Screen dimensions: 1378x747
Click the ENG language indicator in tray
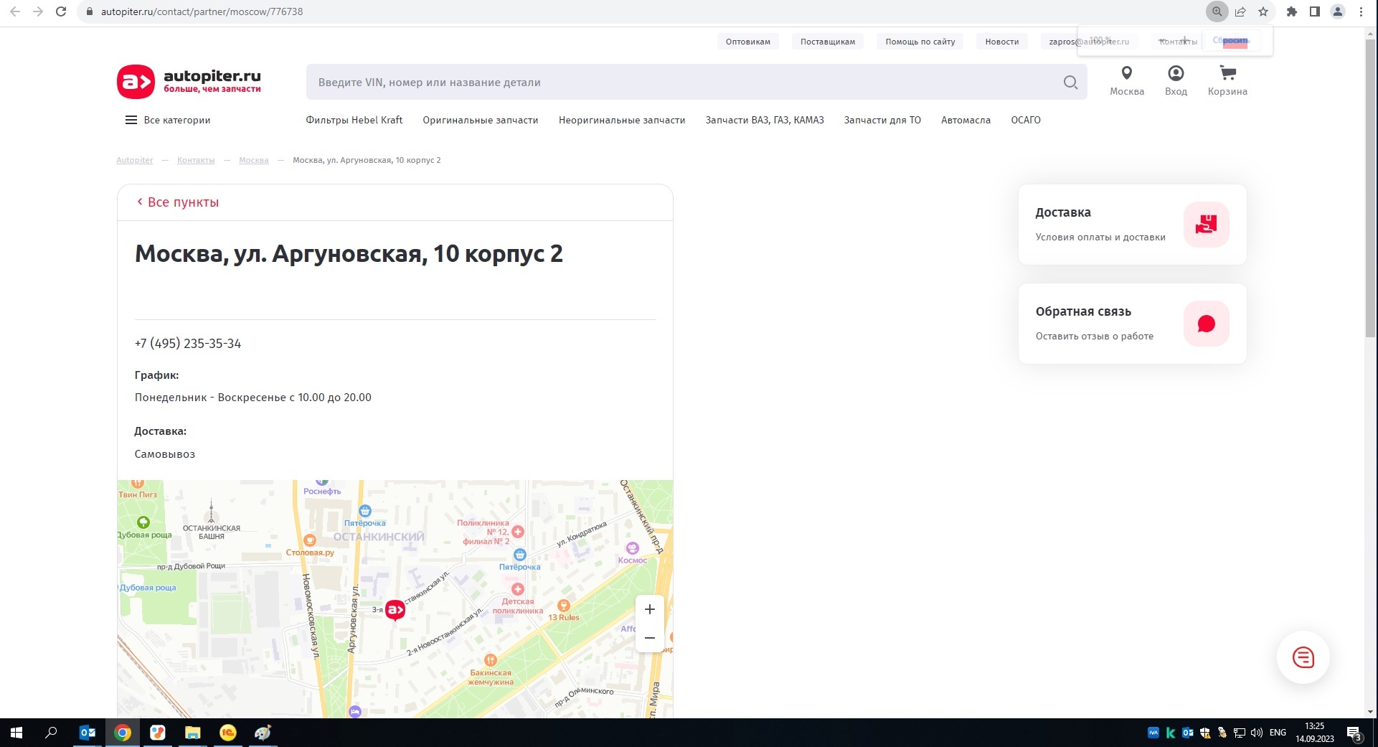[1278, 733]
